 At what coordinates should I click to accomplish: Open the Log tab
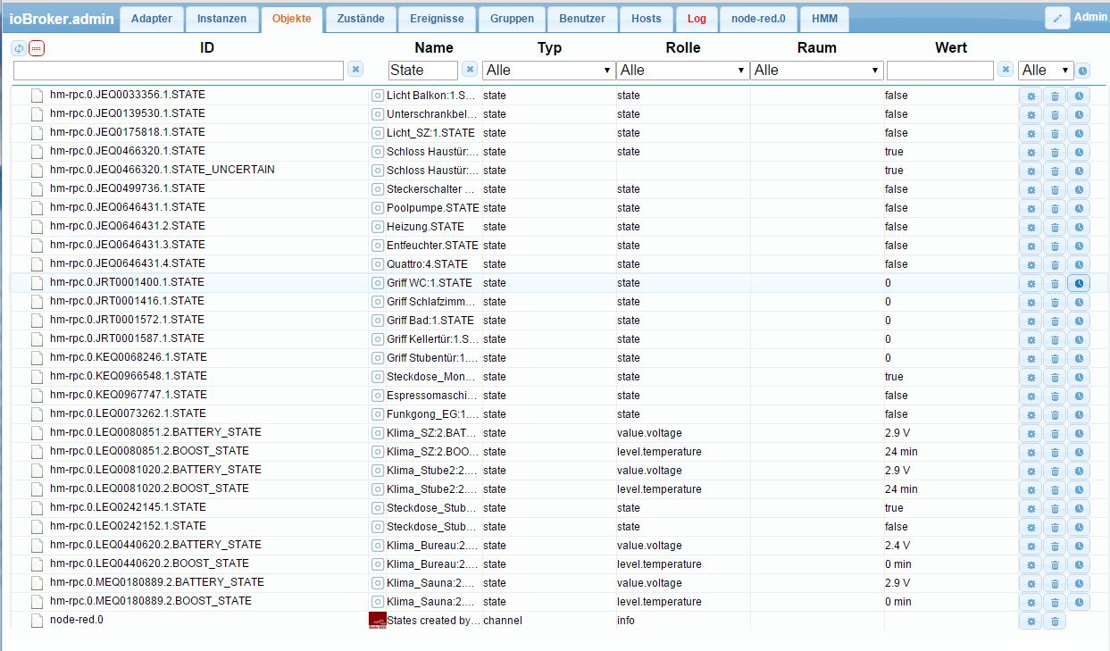tap(697, 19)
